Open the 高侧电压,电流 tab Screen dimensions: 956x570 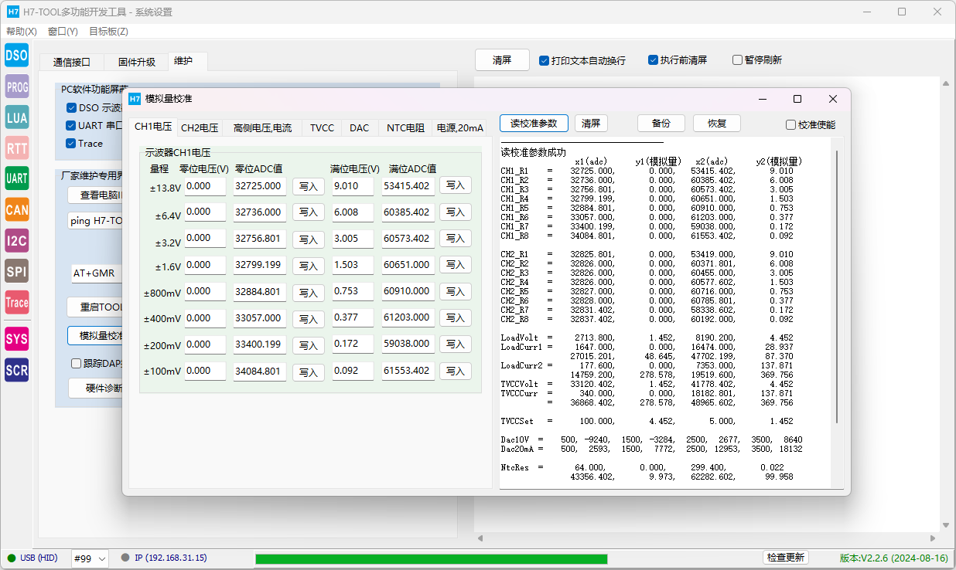[262, 127]
